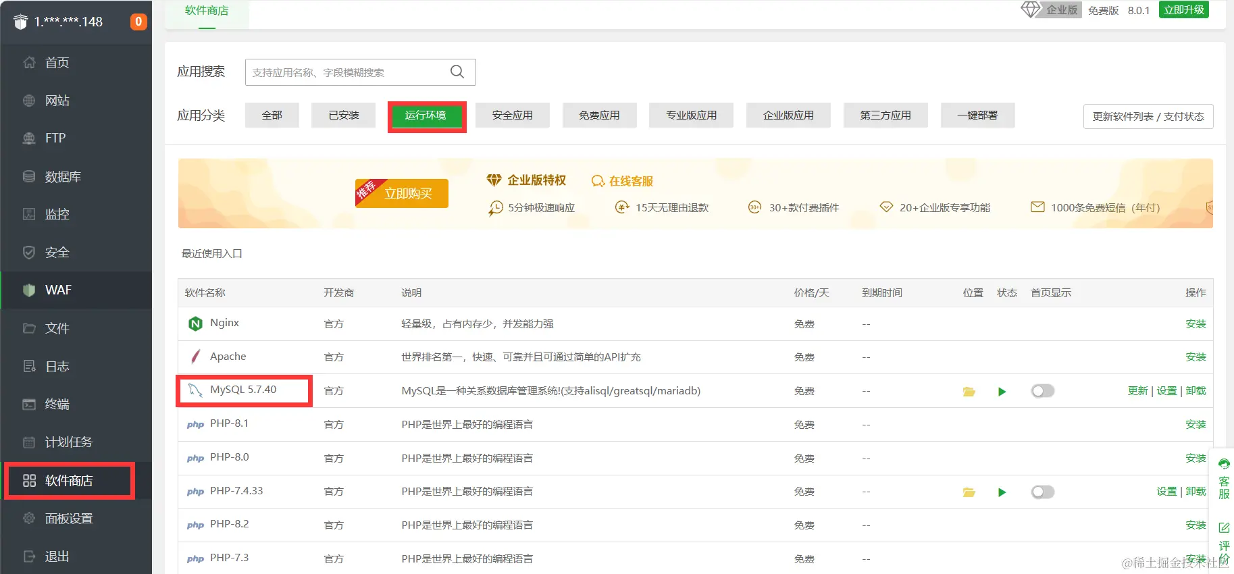Install Nginx via 安装 link
The image size is (1234, 574).
(x=1196, y=324)
